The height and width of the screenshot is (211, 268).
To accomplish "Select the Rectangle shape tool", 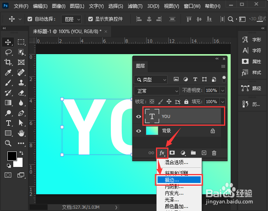I will (x=8, y=133).
